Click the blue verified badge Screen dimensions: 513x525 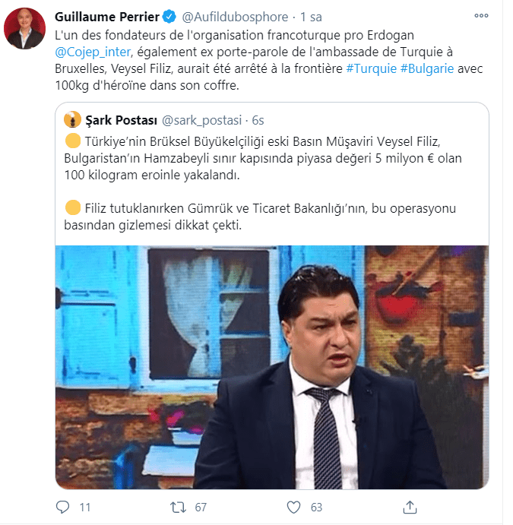pyautogui.click(x=169, y=17)
